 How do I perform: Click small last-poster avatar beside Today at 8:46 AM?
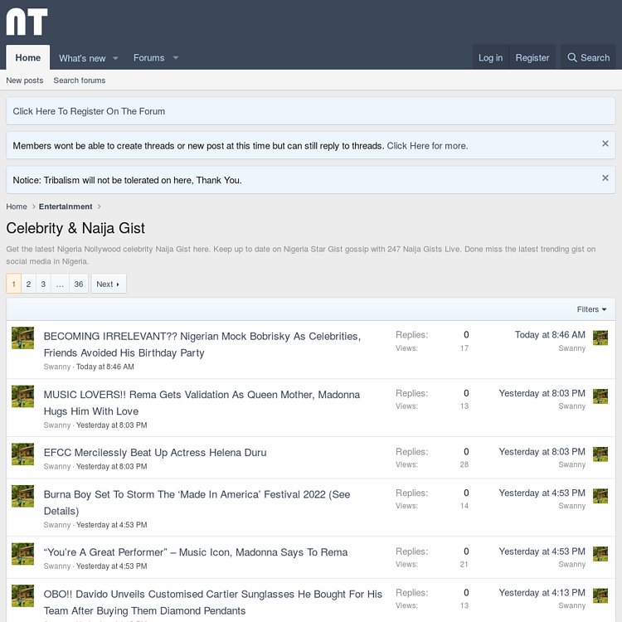coord(600,338)
